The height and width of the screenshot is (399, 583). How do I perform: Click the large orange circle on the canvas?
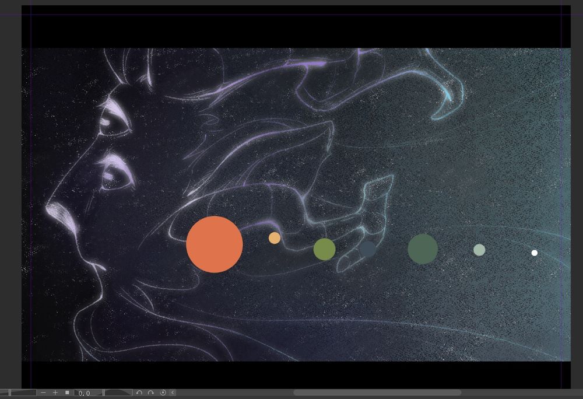(x=215, y=244)
